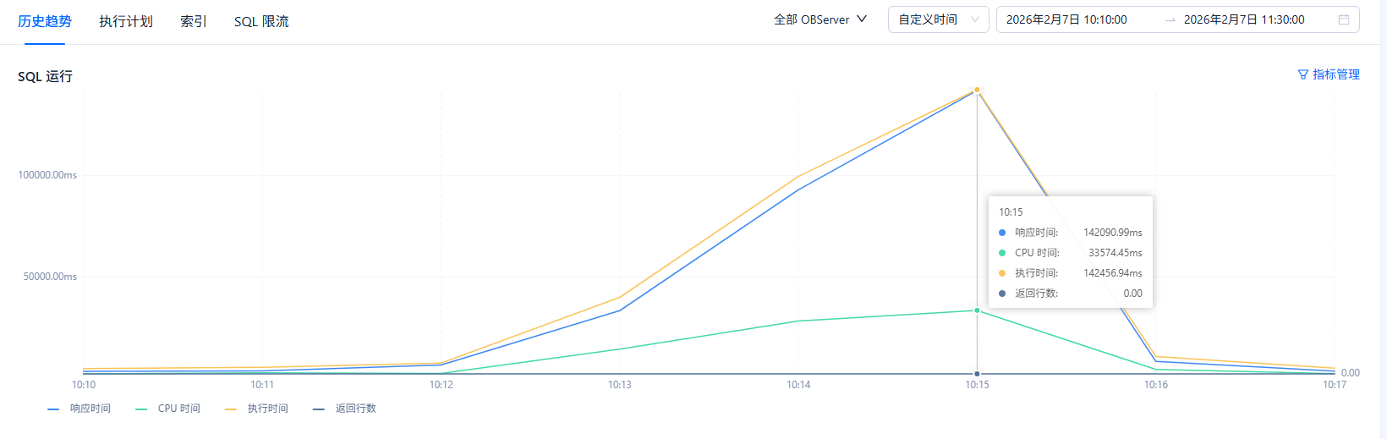Click the orange 执行时间 legend marker
1387x439 pixels.
pos(230,409)
